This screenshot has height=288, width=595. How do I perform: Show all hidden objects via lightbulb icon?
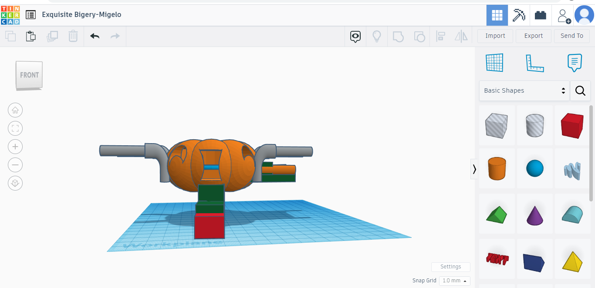[376, 36]
